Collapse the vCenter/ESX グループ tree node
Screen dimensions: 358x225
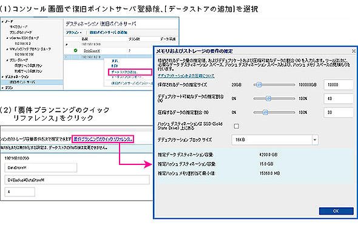pyautogui.click(x=7, y=38)
